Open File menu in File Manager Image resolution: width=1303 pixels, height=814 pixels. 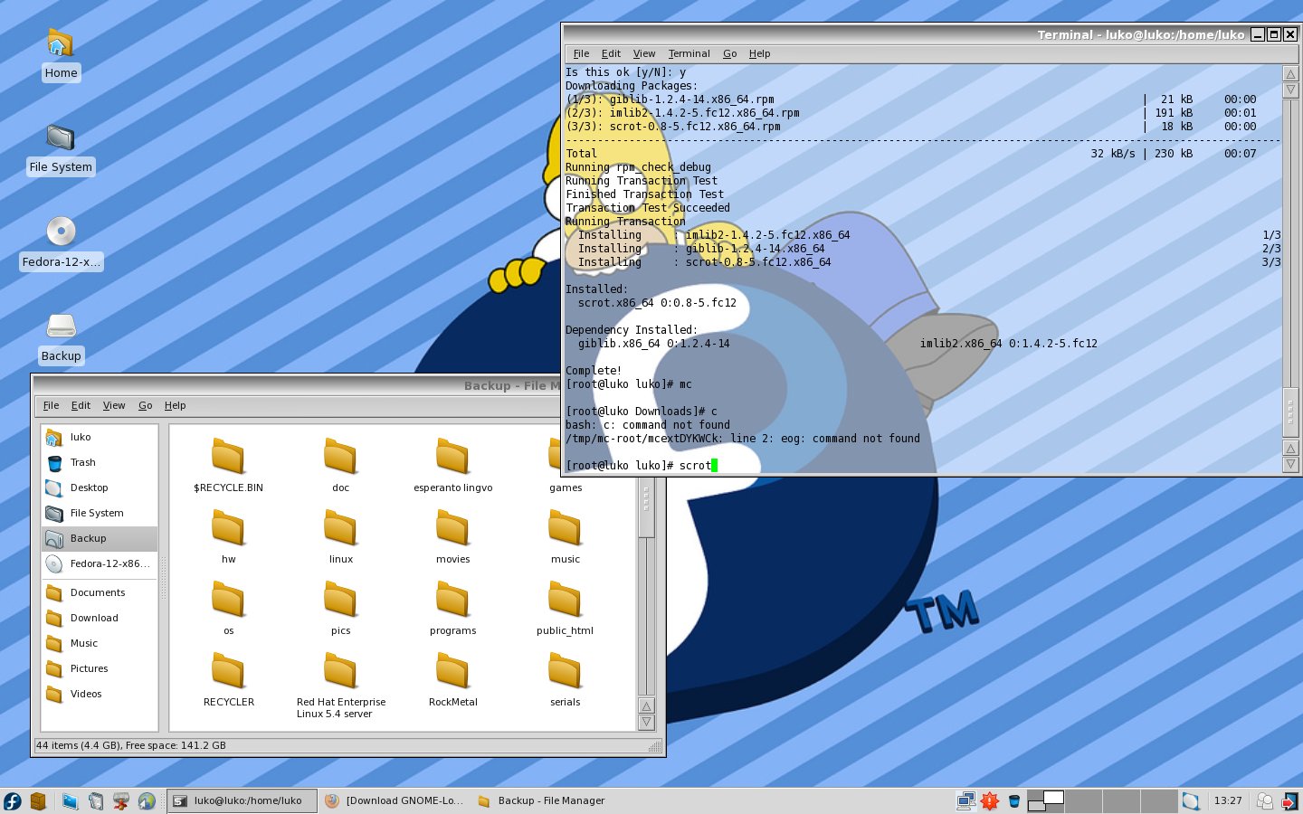tap(52, 405)
